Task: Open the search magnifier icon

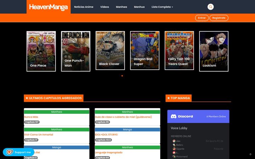Action: [x=210, y=7]
